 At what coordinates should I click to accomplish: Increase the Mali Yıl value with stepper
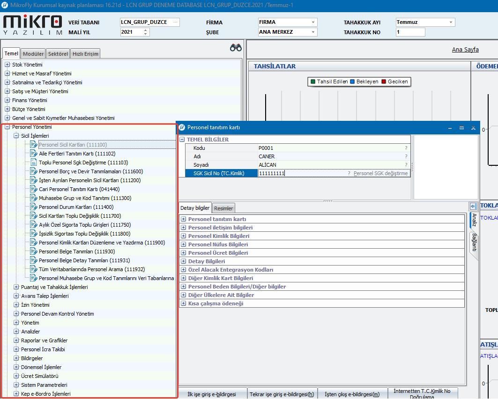click(x=146, y=30)
